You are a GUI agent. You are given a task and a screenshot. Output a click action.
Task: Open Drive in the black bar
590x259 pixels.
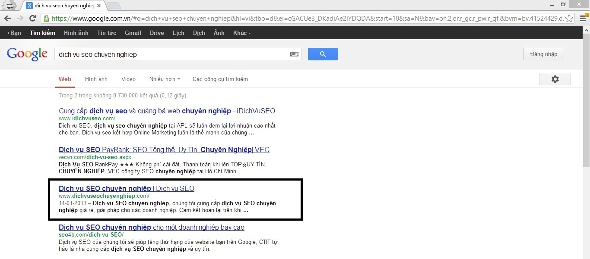pyautogui.click(x=157, y=33)
